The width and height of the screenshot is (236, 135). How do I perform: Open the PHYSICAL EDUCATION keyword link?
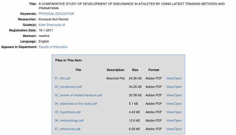click(x=56, y=14)
